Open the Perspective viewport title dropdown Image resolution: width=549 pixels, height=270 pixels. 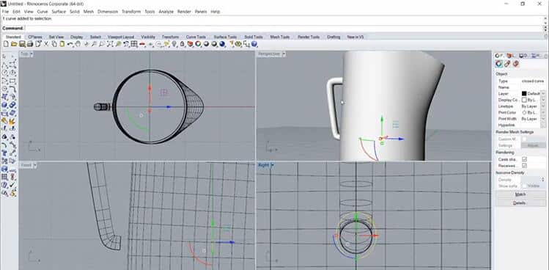pyautogui.click(x=283, y=54)
